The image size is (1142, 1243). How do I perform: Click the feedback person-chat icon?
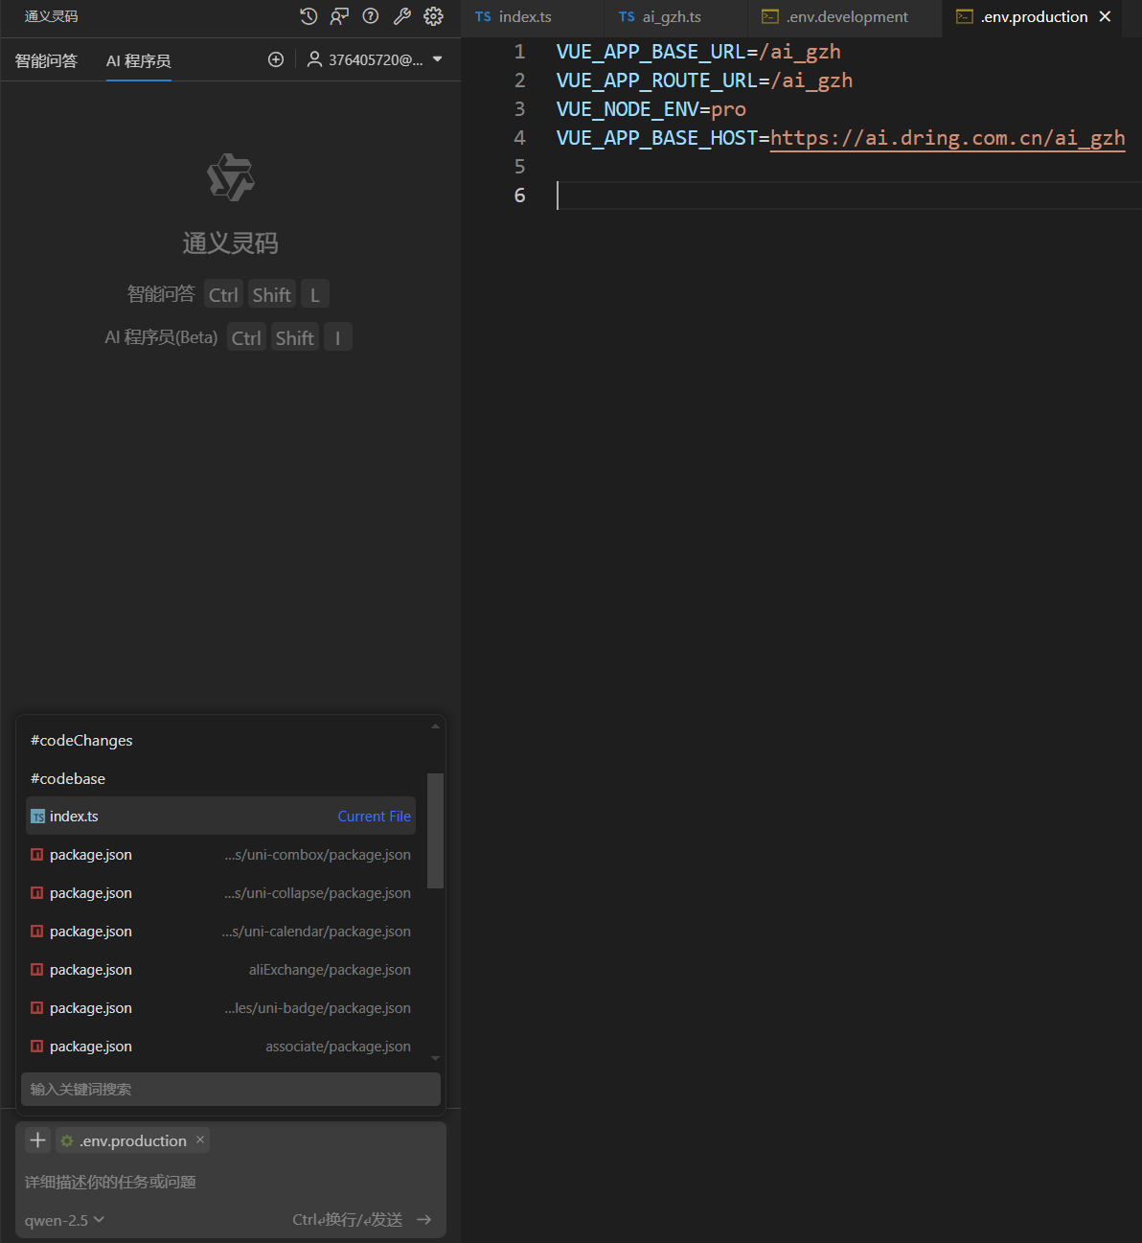[339, 16]
